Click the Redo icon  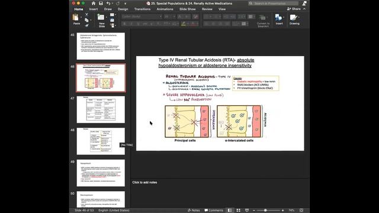[x=118, y=4]
